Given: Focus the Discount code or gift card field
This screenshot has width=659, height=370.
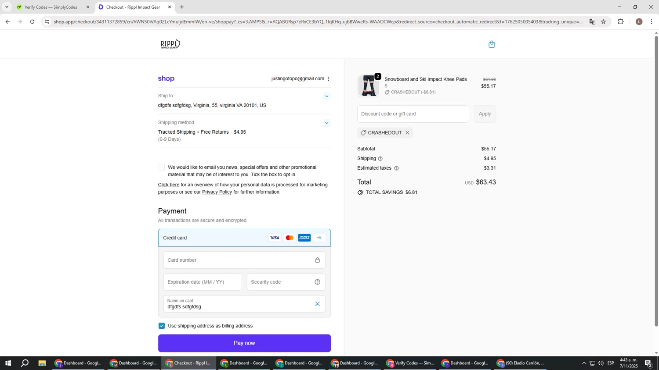Looking at the screenshot, I should click(413, 114).
